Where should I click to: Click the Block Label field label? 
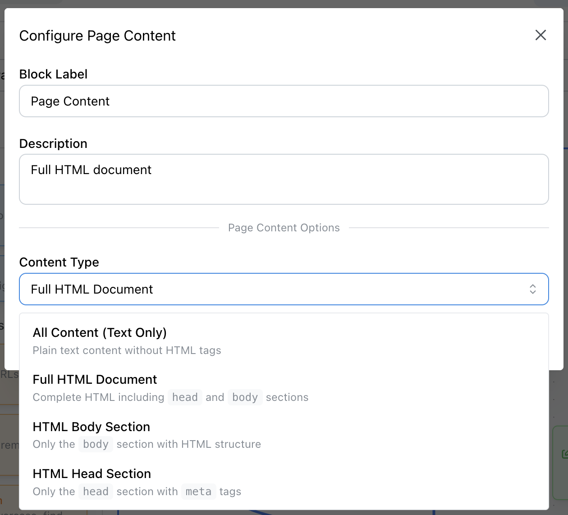[53, 74]
